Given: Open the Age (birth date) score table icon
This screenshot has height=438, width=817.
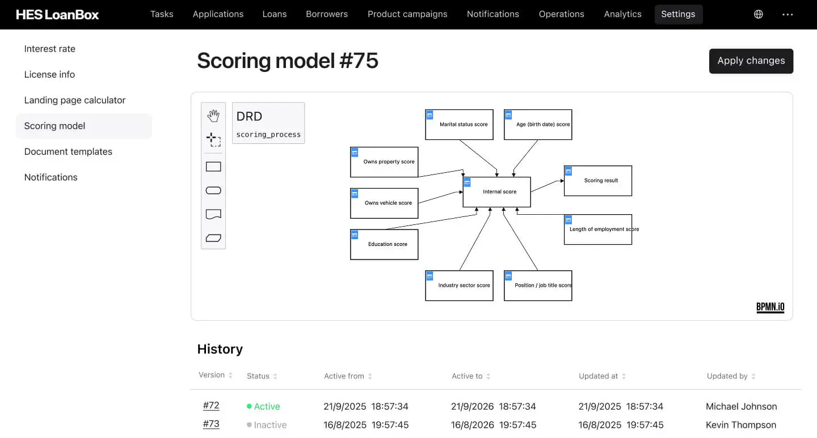Looking at the screenshot, I should (x=508, y=114).
